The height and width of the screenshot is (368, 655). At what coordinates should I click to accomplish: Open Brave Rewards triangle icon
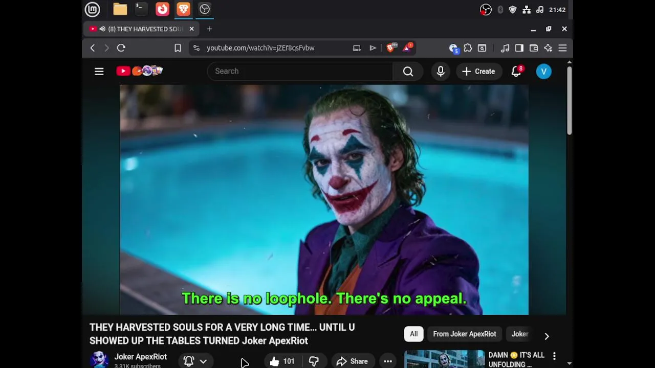pos(408,48)
